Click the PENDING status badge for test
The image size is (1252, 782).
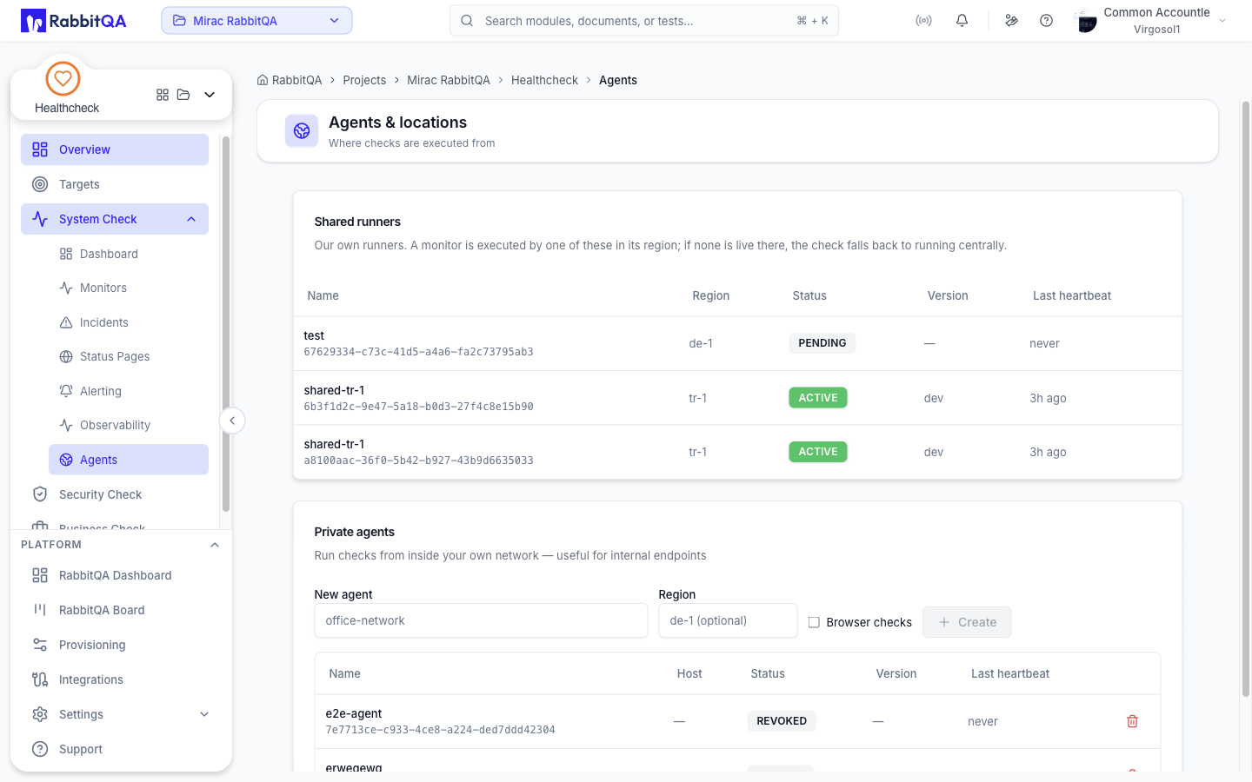pos(822,343)
